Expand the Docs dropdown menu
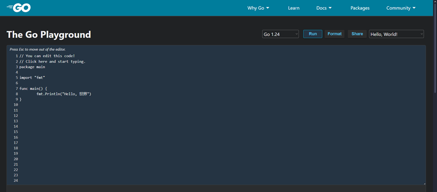Viewport: 437px width, 192px height. click(x=324, y=8)
